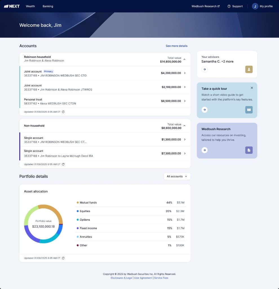Image resolution: width=279 pixels, height=289 pixels.
Task: Click the Wedbush Research card arrow
Action: point(205,150)
